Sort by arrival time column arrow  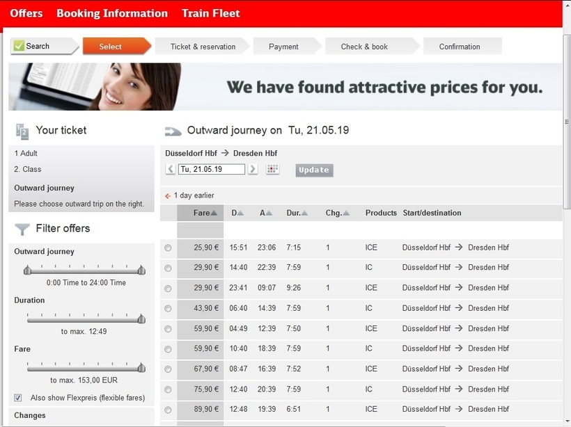[269, 213]
